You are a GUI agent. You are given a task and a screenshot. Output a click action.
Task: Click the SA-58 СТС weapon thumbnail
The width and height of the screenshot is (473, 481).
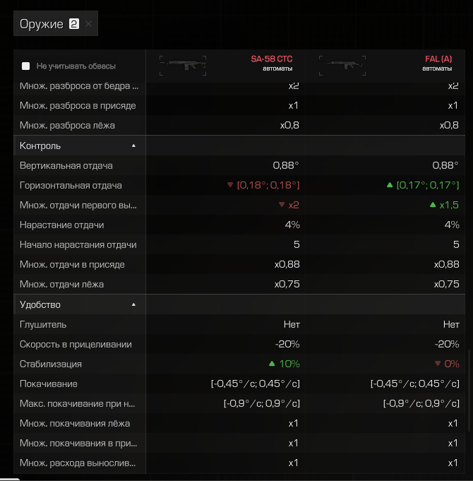pyautogui.click(x=183, y=66)
